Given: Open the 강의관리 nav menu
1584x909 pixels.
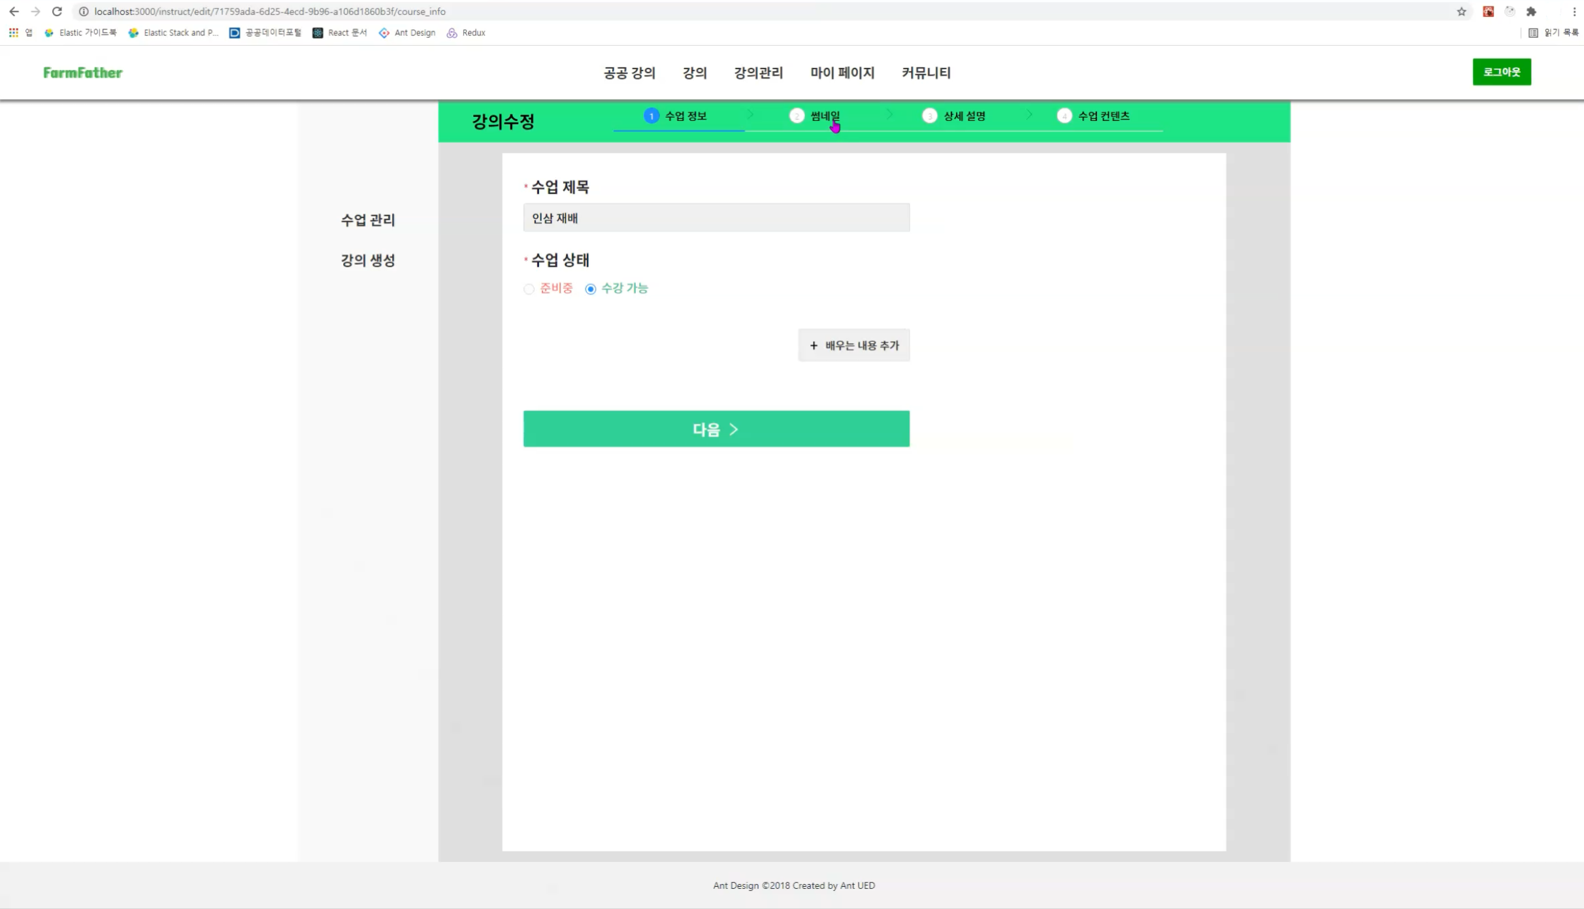Looking at the screenshot, I should pyautogui.click(x=758, y=73).
